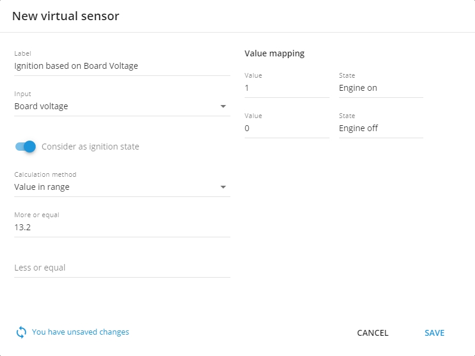The image size is (475, 356).
Task: Edit the mapping Value field containing 0
Action: [286, 129]
